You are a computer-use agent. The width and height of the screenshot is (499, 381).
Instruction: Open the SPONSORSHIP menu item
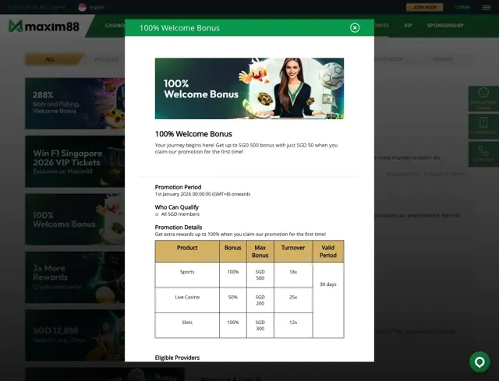[x=445, y=26]
